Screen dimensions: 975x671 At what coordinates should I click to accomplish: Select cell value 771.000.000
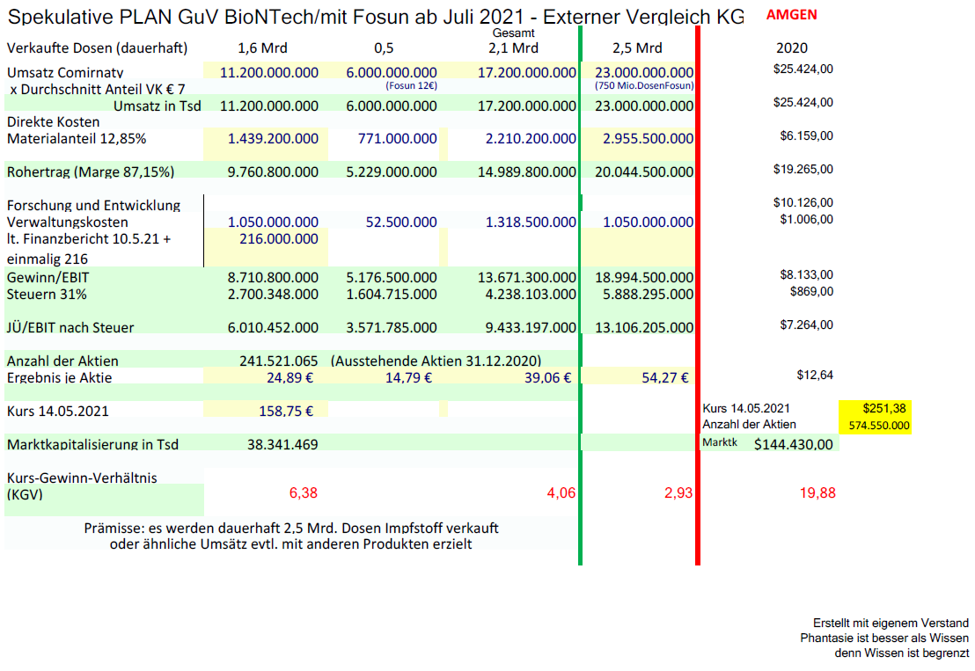(x=397, y=139)
